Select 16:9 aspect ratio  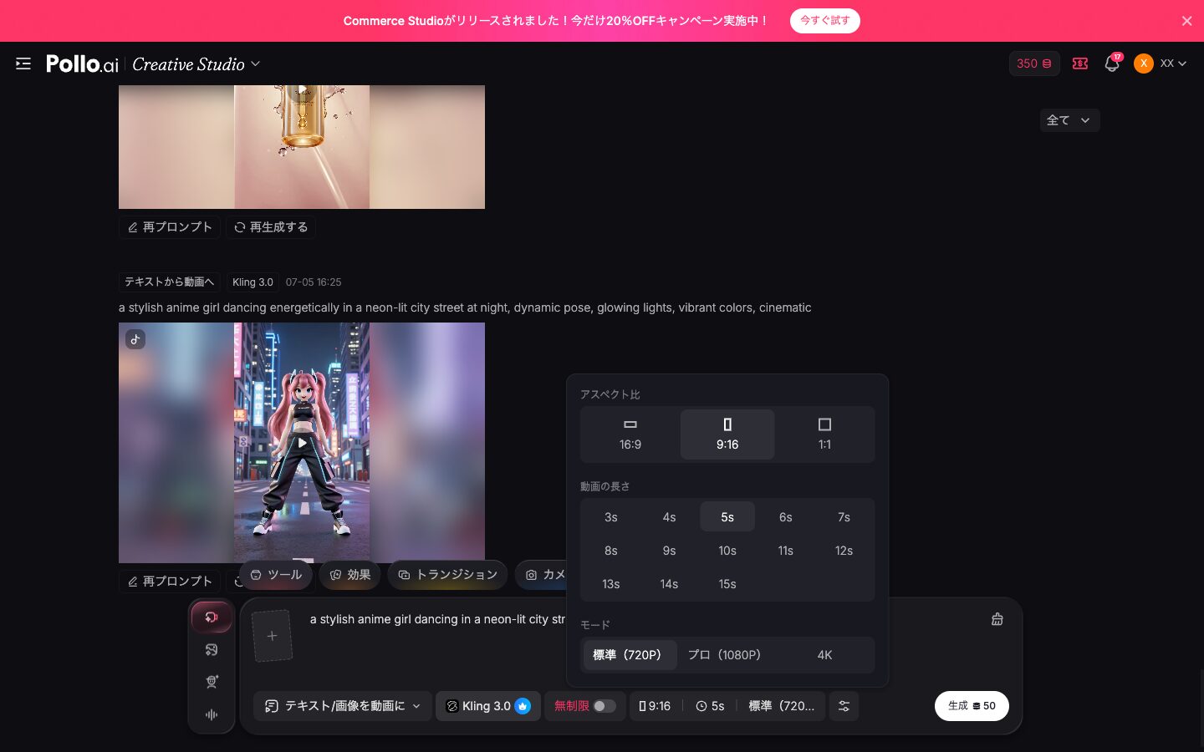(630, 434)
